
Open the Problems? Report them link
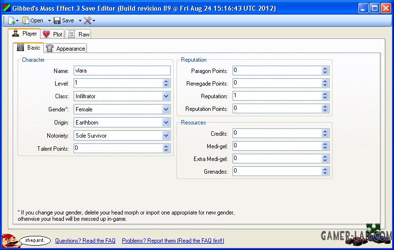pyautogui.click(x=173, y=241)
